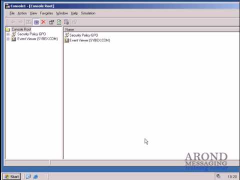The height and width of the screenshot is (180, 240).
Task: Open Properties via the toolbar icon
Action: tap(51, 22)
